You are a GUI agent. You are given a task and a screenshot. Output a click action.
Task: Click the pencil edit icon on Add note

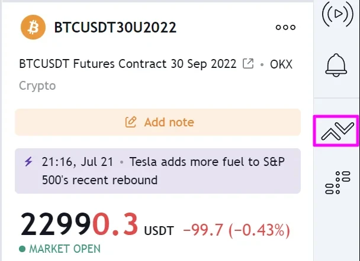pyautogui.click(x=131, y=122)
